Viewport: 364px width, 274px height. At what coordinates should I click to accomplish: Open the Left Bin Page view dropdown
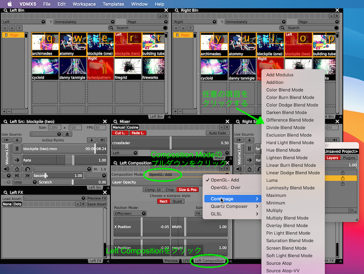[x=147, y=22]
